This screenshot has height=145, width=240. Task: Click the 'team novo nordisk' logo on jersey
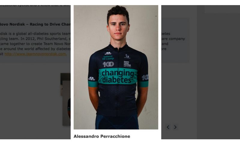coord(127,64)
